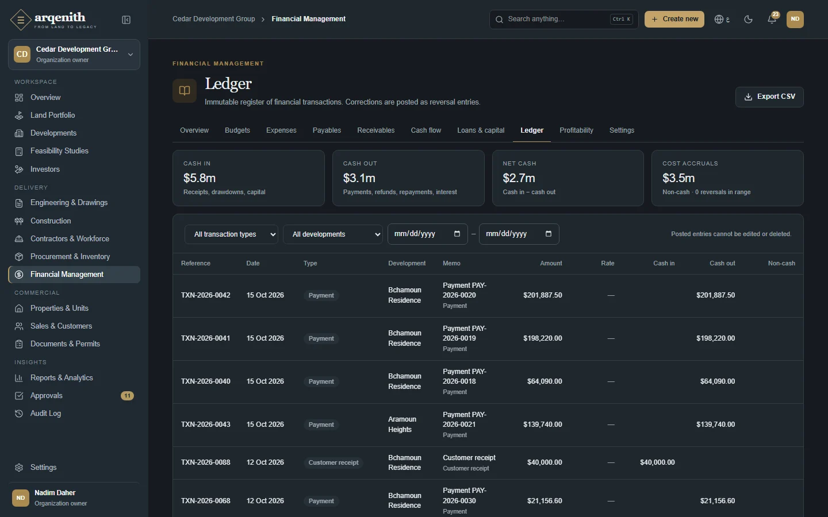Image resolution: width=828 pixels, height=517 pixels.
Task: Select reference TXN-2026-0042
Action: click(206, 295)
